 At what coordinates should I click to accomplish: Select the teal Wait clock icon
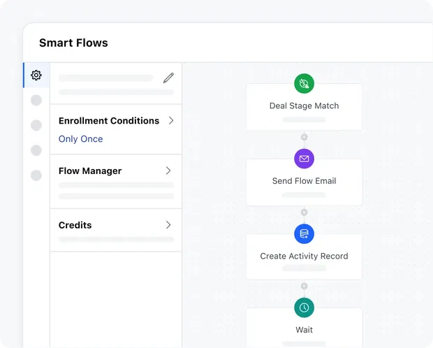pyautogui.click(x=304, y=307)
